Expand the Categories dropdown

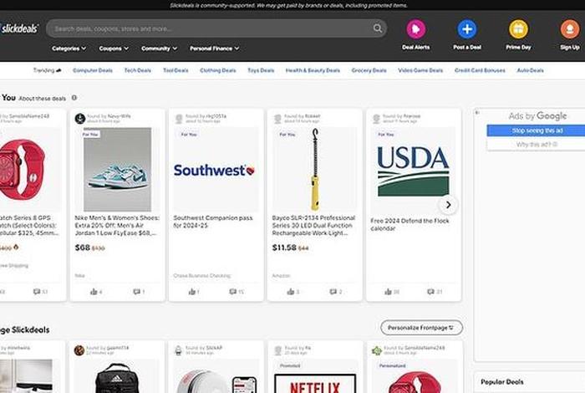pos(69,48)
